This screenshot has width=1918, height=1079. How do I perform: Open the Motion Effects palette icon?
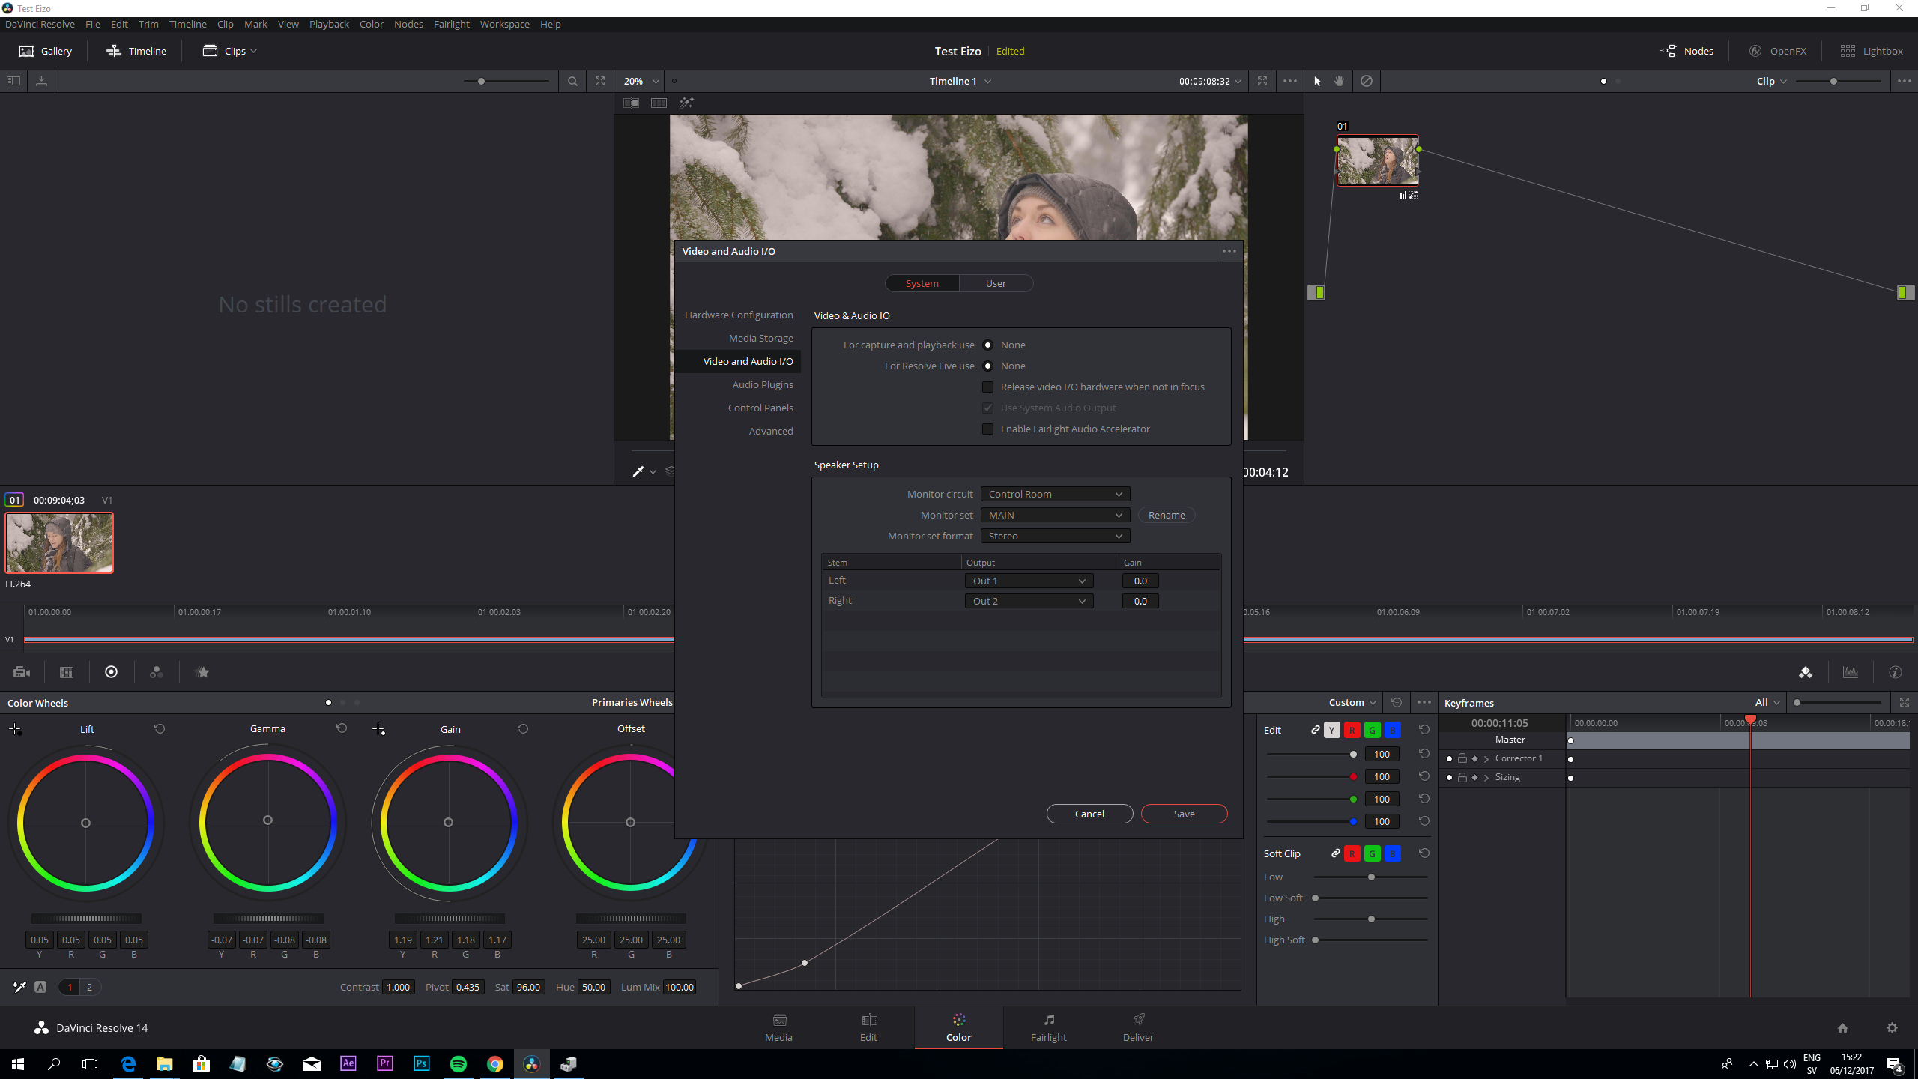click(x=202, y=672)
